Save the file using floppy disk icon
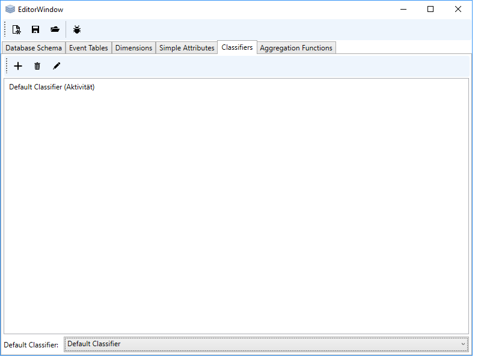 click(x=35, y=29)
